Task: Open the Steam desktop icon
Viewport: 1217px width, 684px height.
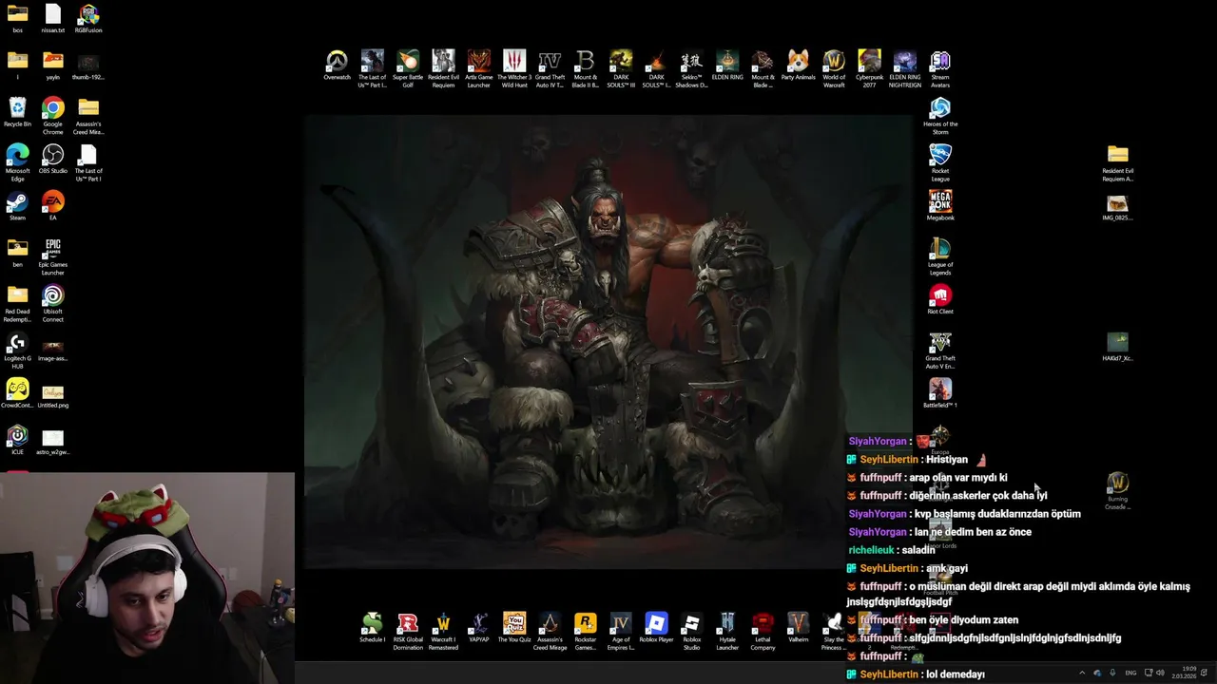Action: pyautogui.click(x=17, y=205)
